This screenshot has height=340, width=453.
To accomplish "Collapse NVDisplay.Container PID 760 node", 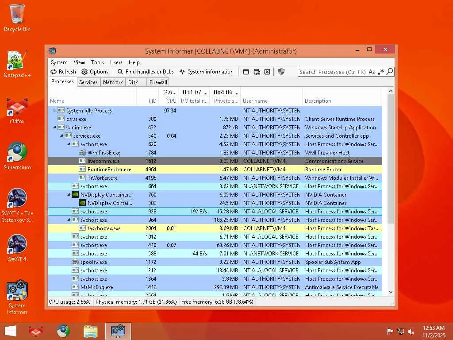I will pos(69,195).
